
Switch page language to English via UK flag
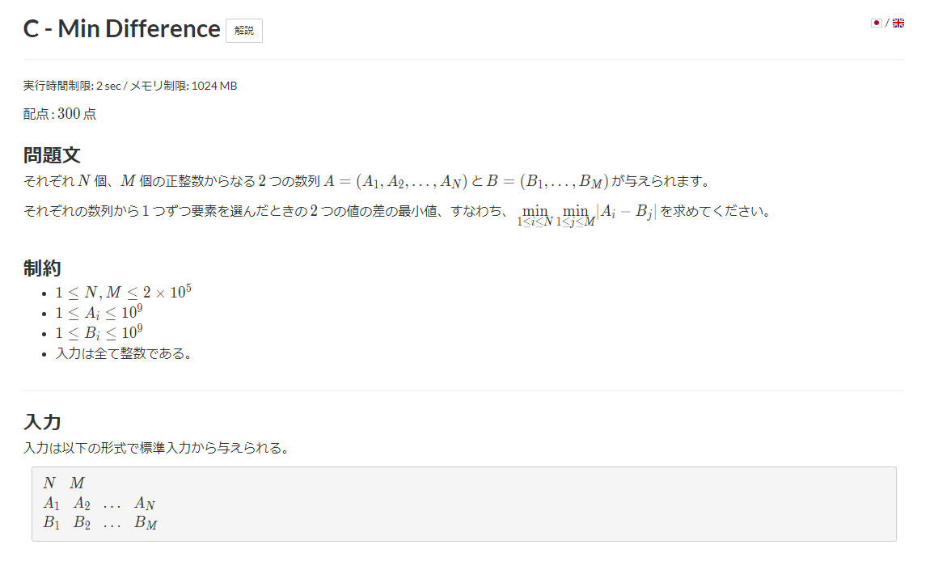[x=898, y=23]
